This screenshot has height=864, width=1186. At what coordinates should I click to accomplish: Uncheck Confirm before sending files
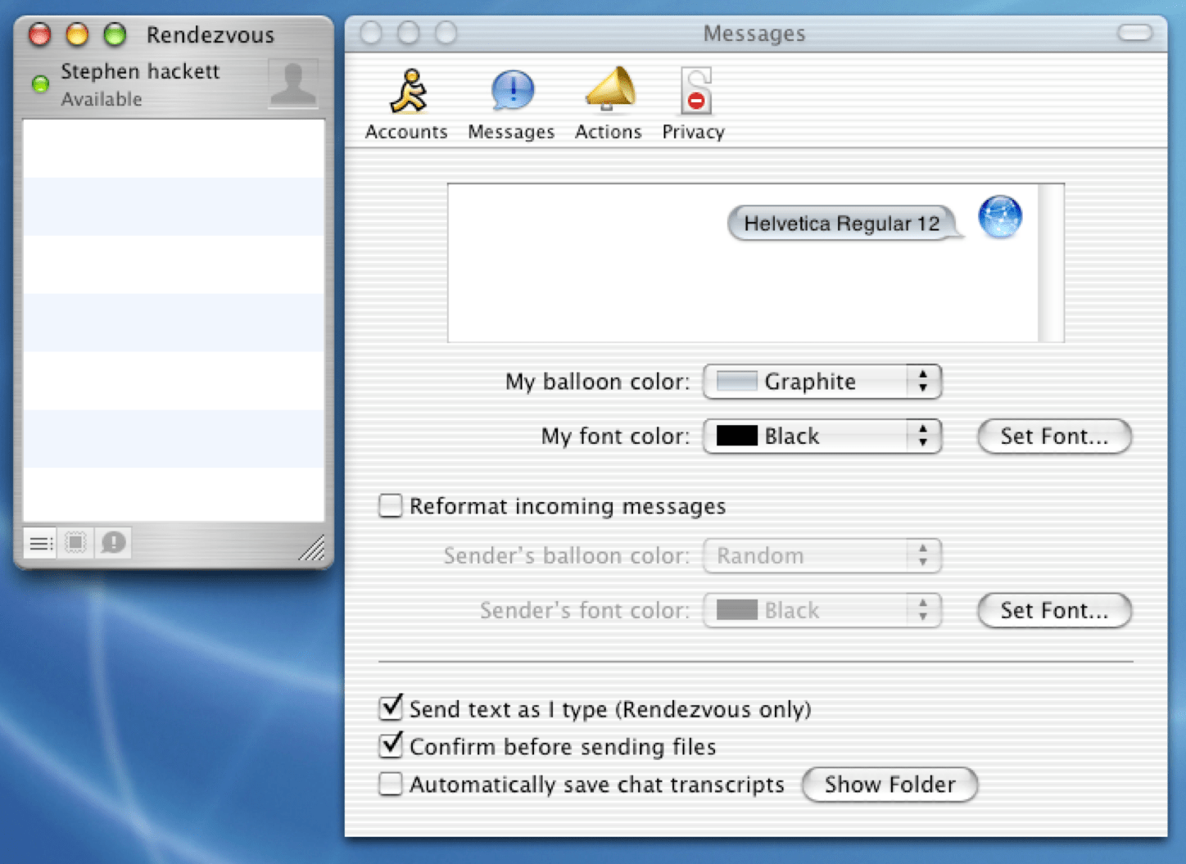[x=391, y=745]
